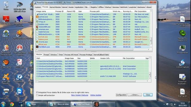Show hidden tray icons arrow
Image resolution: width=191 pixels, height=107 pixels.
tap(164, 104)
